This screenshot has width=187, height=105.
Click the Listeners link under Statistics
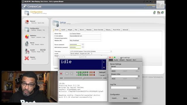[x=39, y=37]
